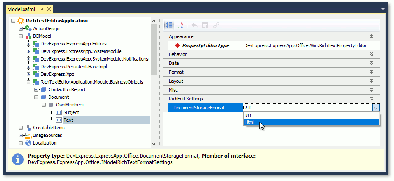
Task: Click the CreatableItems node icon
Action: point(28,128)
